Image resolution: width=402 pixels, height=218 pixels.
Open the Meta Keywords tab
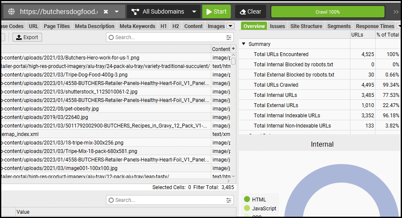[x=138, y=26]
